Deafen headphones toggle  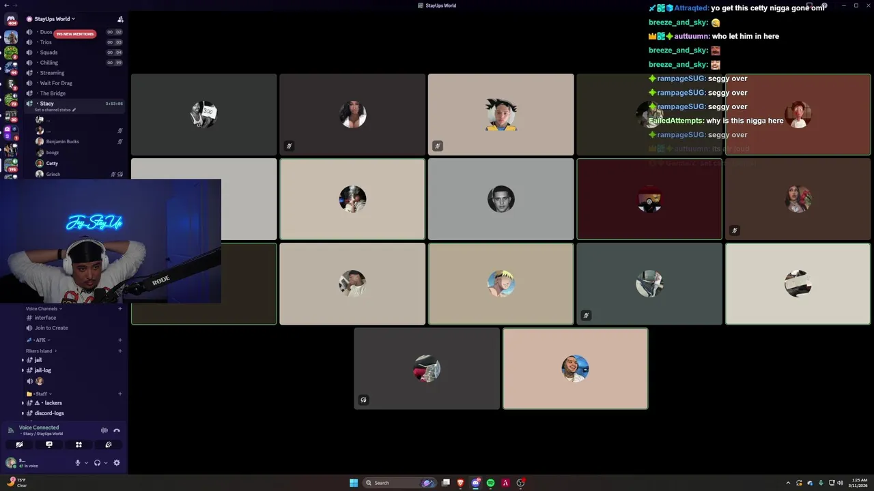97,463
